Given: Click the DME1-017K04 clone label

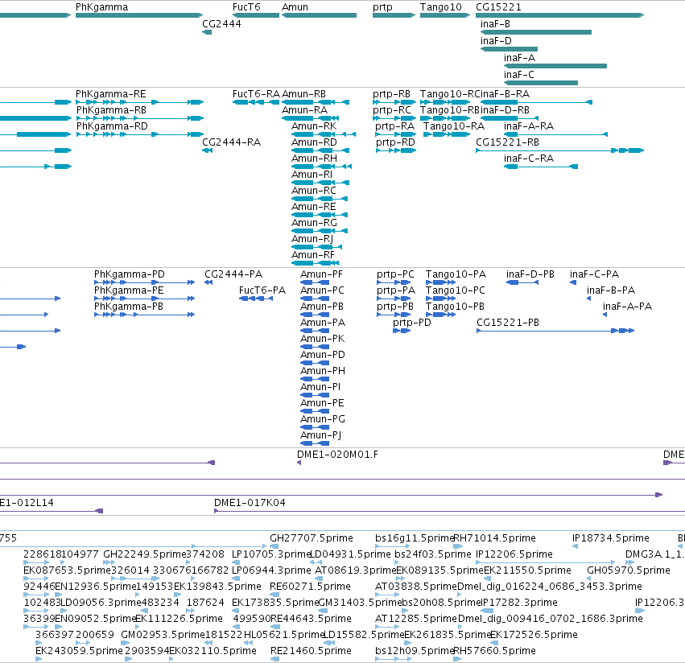Looking at the screenshot, I should coord(250,503).
